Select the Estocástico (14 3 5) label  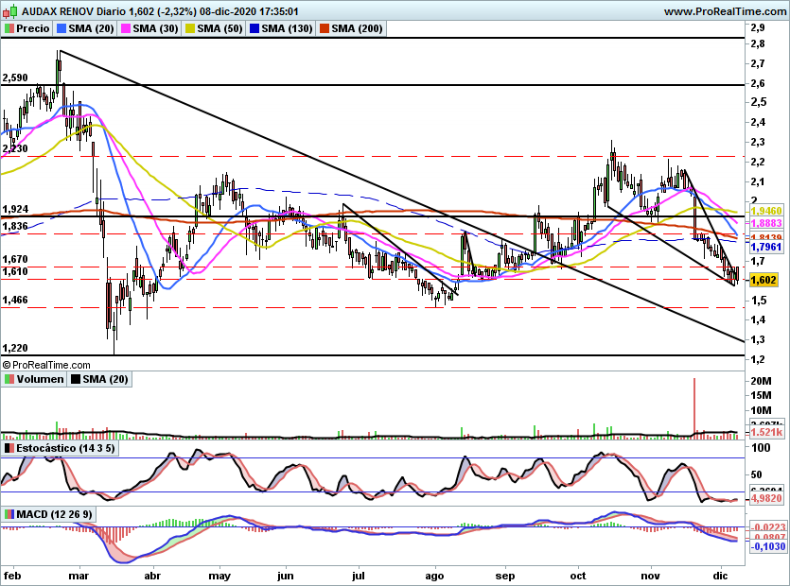pos(65,448)
